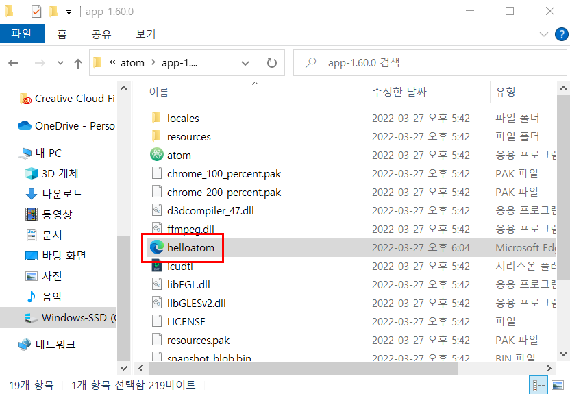Click the app-1.... breadcrumb segment
570x394 pixels.
pyautogui.click(x=179, y=63)
